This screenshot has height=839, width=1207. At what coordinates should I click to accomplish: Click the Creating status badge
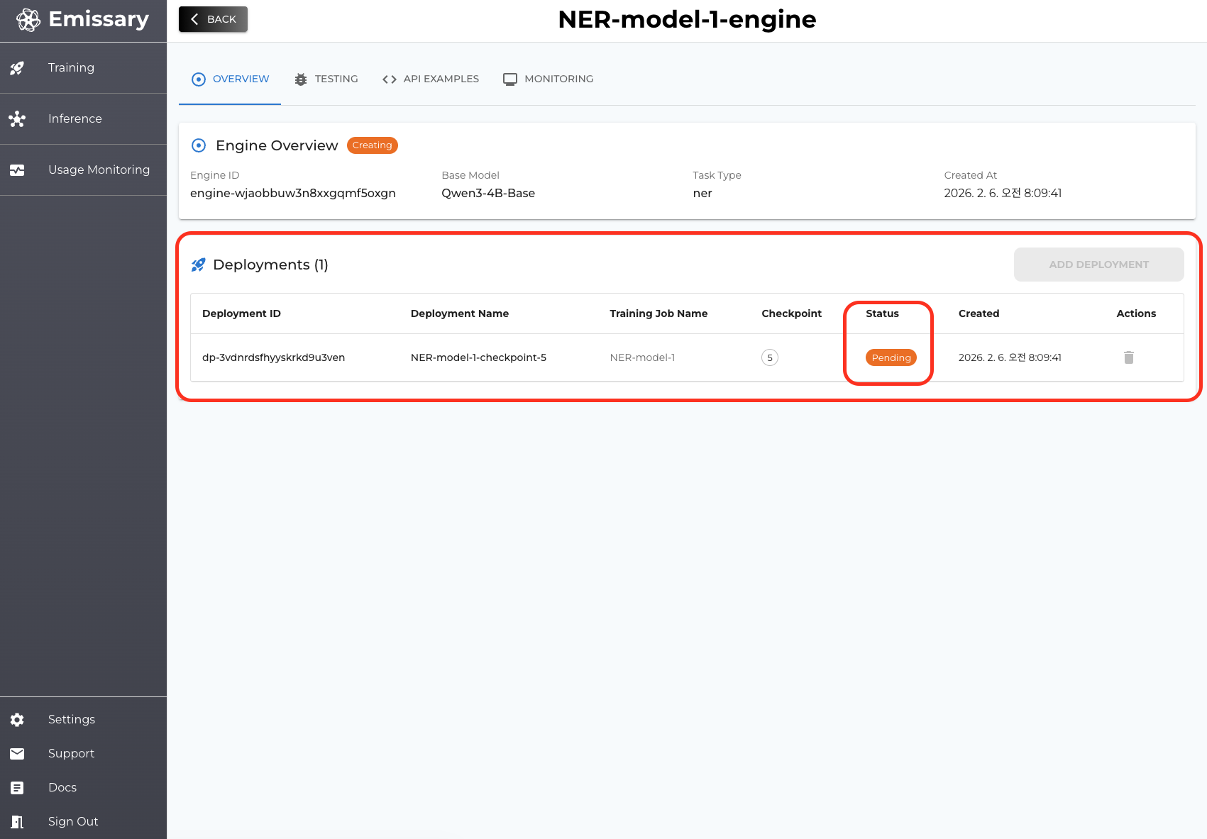click(x=372, y=145)
